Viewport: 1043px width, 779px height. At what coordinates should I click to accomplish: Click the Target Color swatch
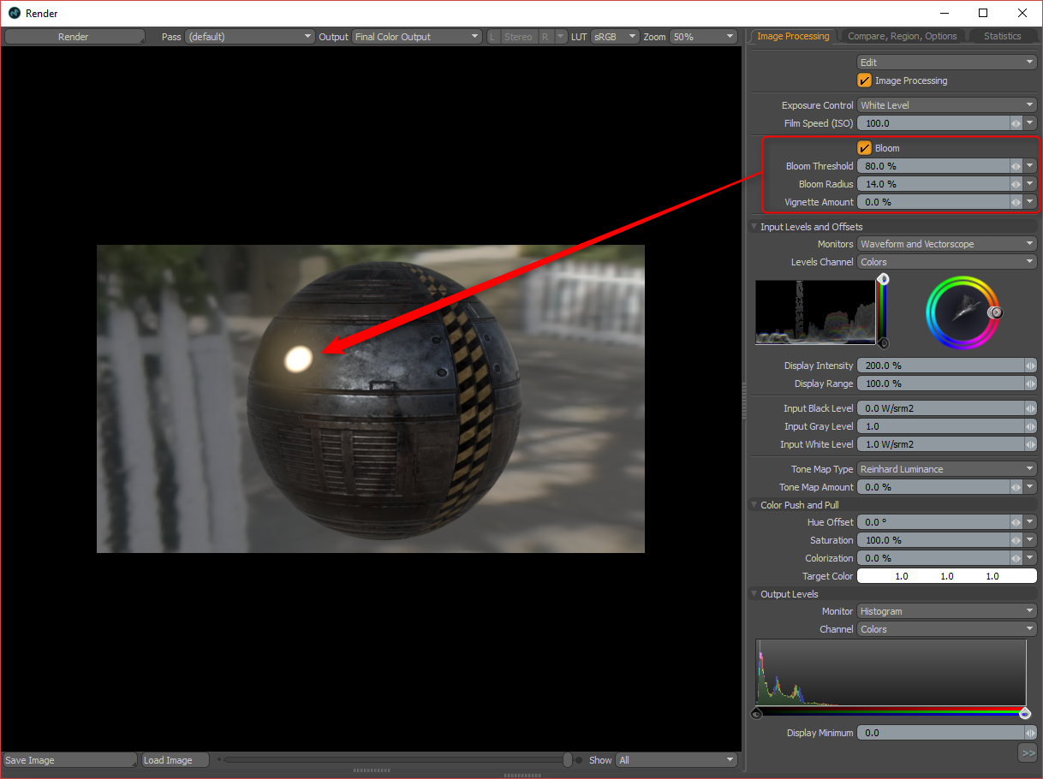(946, 576)
